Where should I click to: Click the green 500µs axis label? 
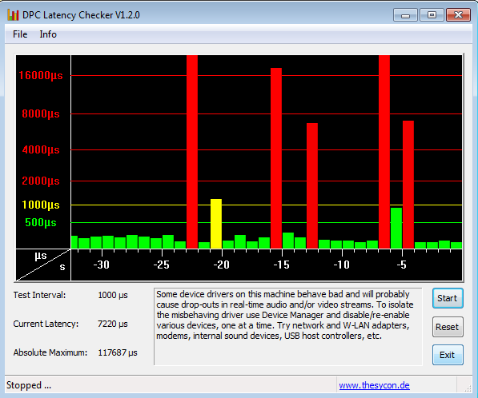[x=41, y=223]
